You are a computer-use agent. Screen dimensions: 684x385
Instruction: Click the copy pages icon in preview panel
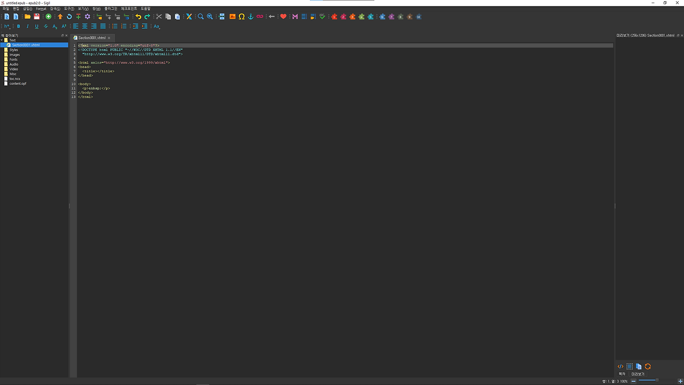pyautogui.click(x=639, y=366)
